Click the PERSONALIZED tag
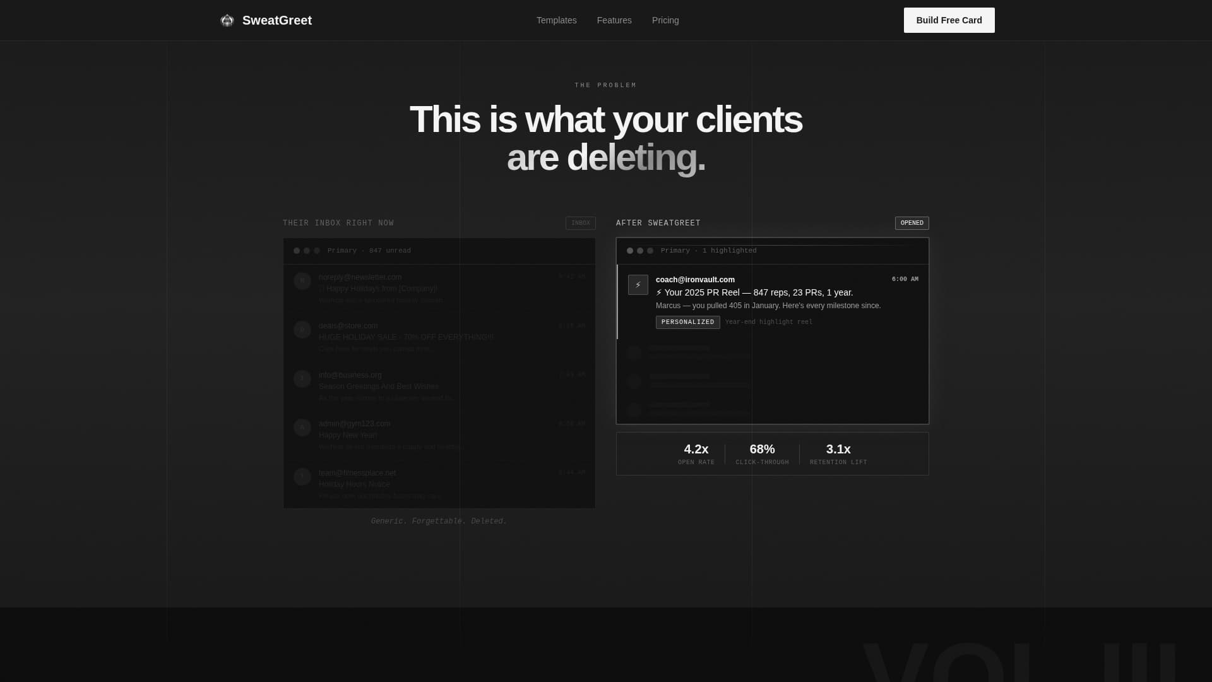This screenshot has height=682, width=1212. pyautogui.click(x=687, y=322)
